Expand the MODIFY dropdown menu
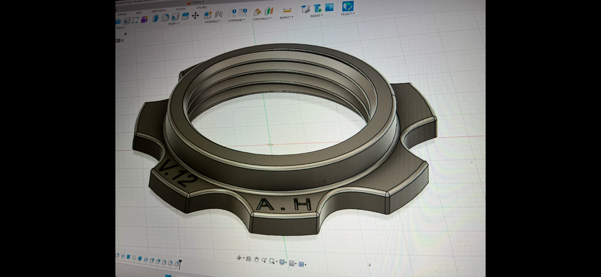601x277 pixels. 174,24
